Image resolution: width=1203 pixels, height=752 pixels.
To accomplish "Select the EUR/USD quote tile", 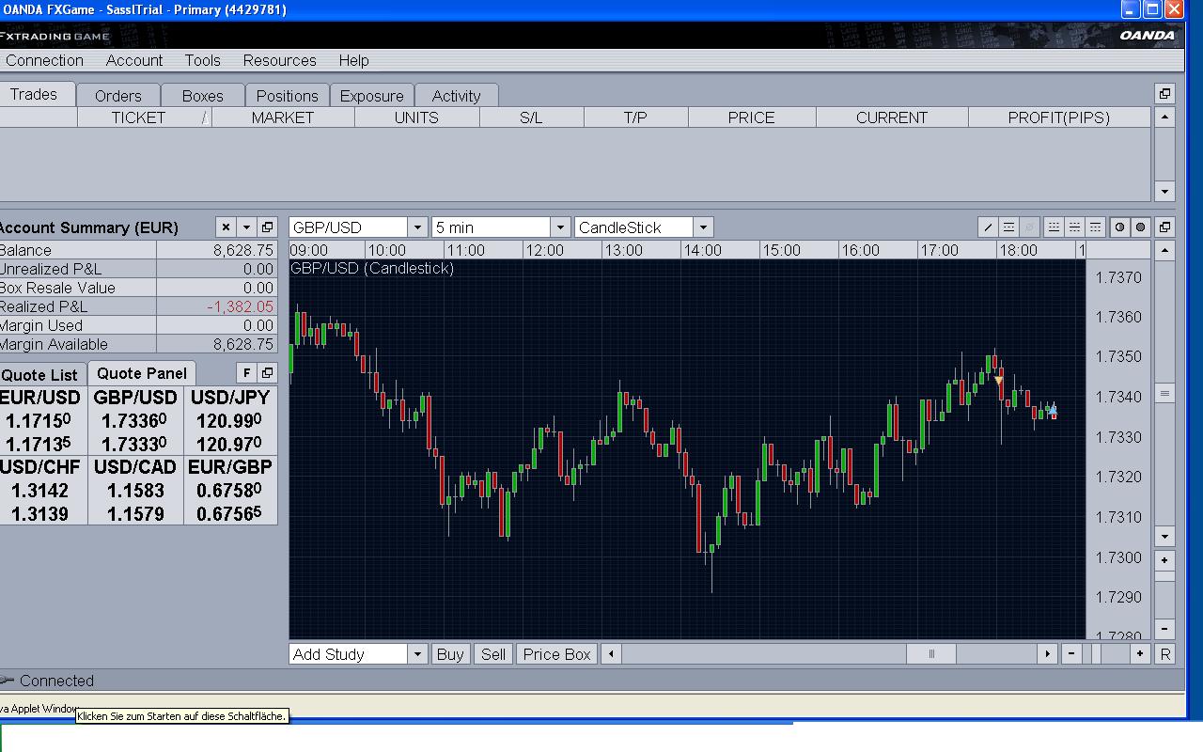I will coord(41,420).
